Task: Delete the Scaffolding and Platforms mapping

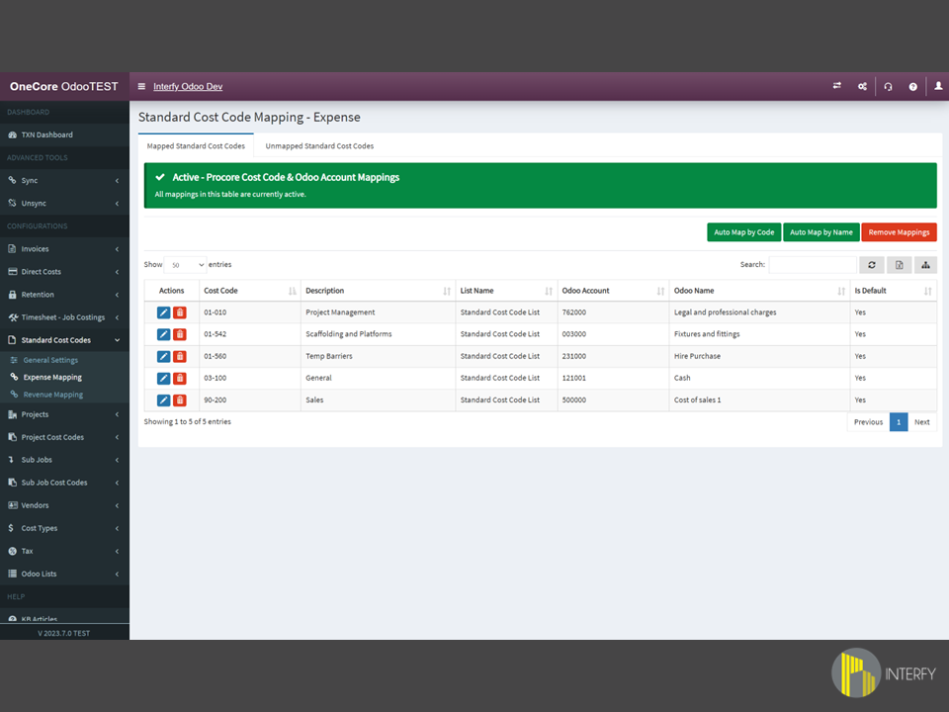Action: [x=180, y=334]
